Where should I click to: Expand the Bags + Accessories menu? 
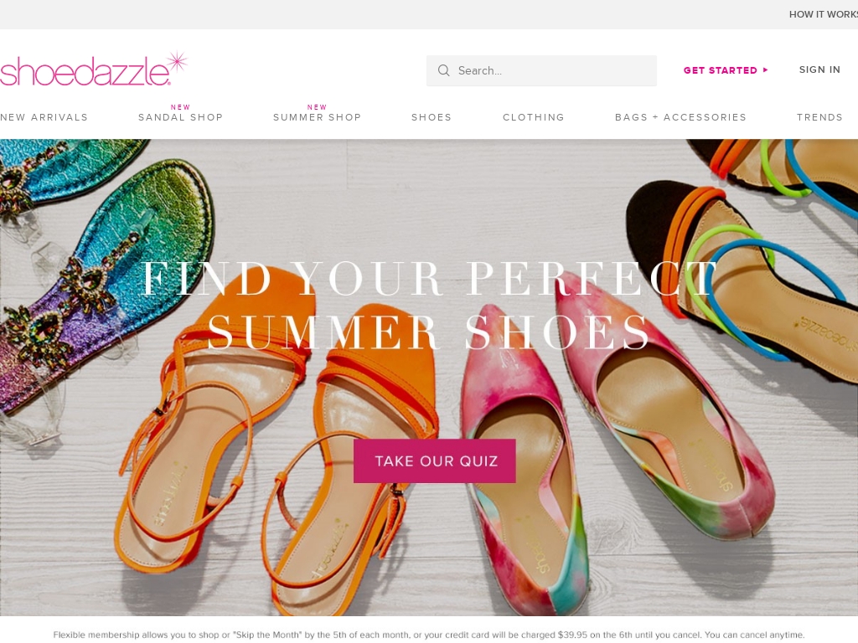(x=680, y=117)
